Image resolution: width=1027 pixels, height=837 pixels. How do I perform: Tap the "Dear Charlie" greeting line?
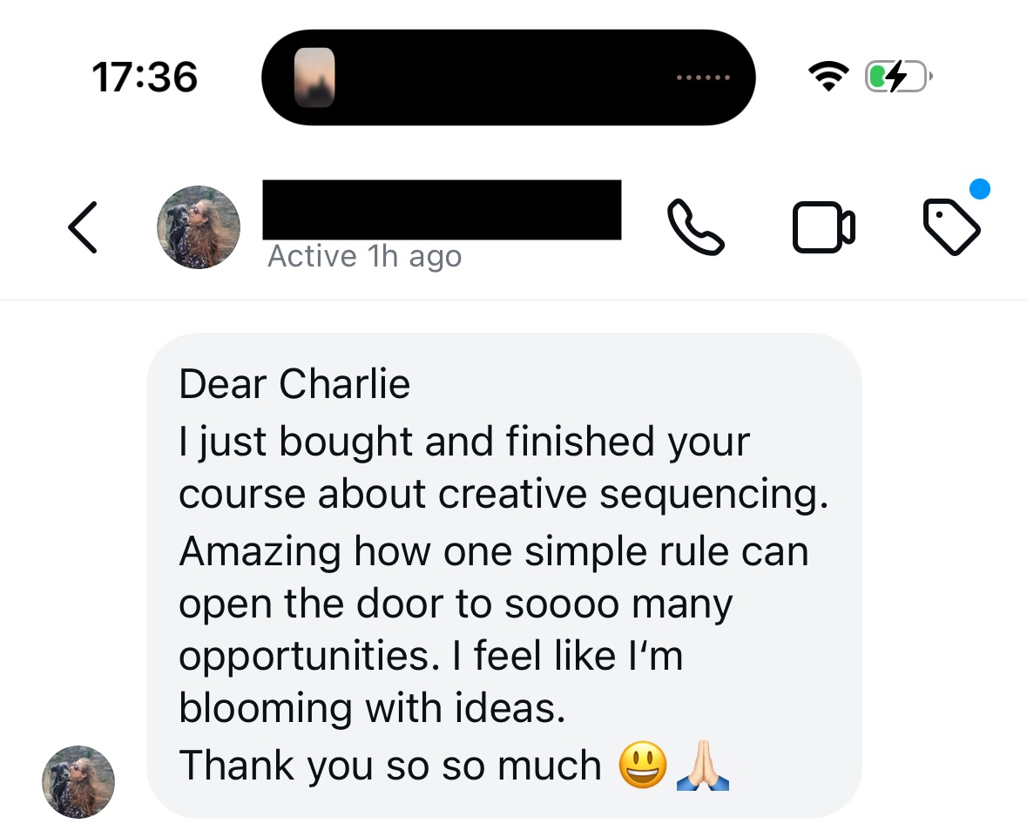294,384
